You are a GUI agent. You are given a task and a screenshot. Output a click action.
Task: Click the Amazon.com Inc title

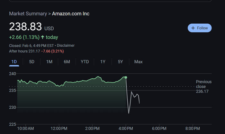(71, 14)
